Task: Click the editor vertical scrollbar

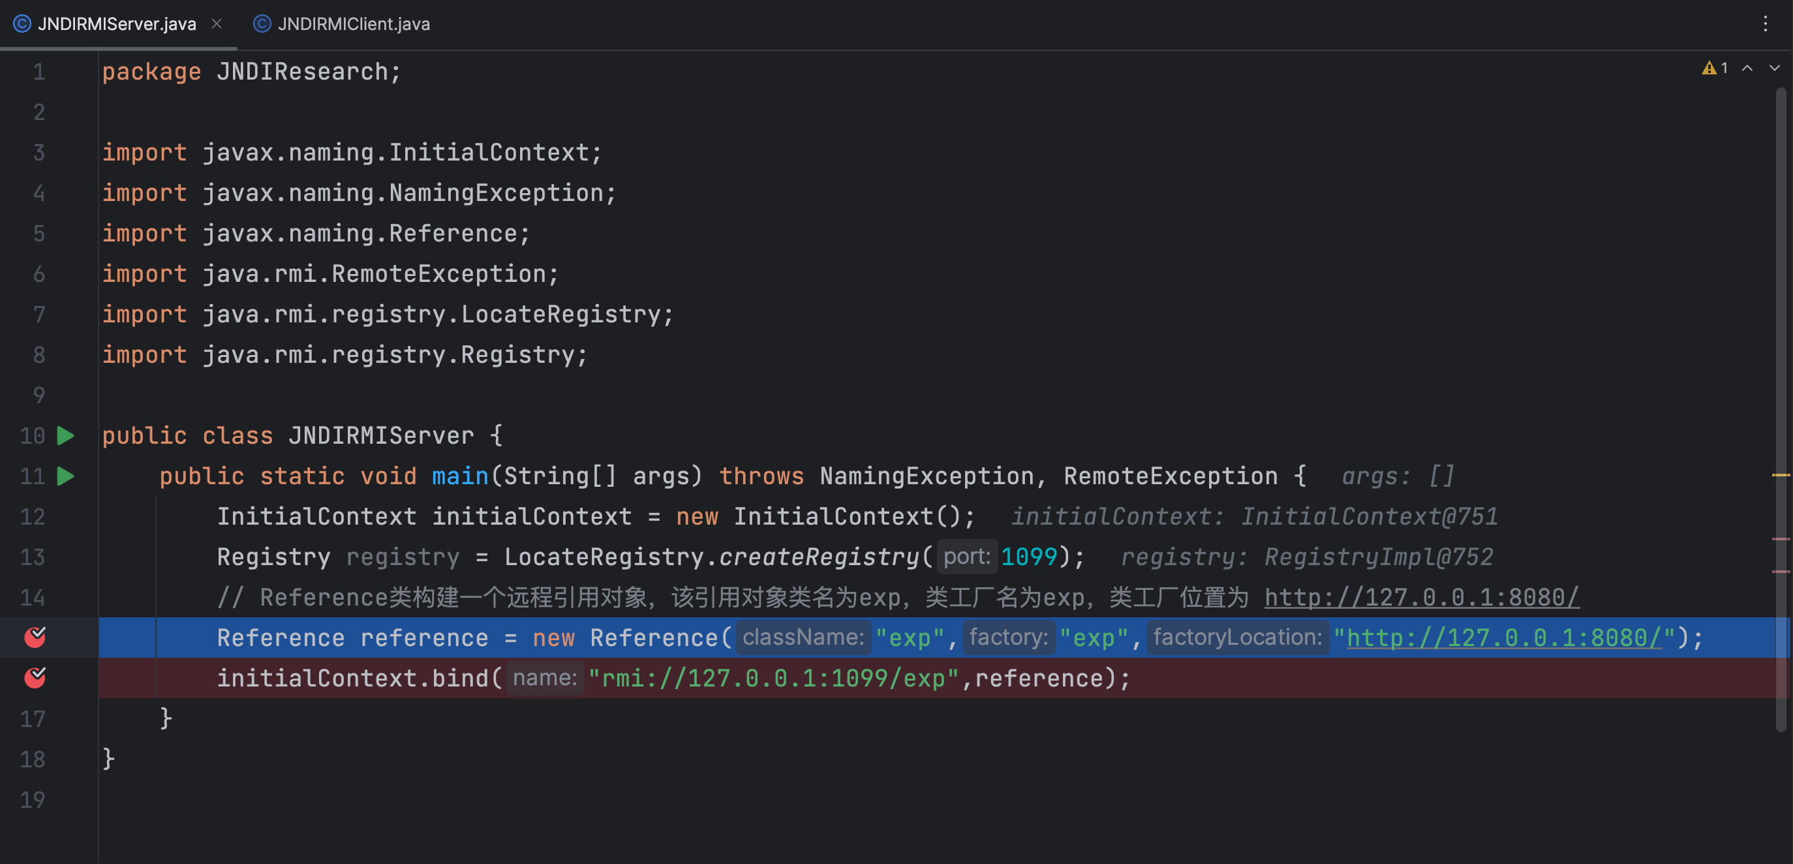Action: click(1781, 410)
